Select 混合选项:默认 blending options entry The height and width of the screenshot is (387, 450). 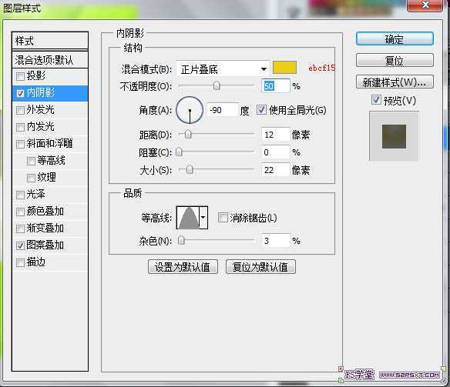pyautogui.click(x=50, y=60)
